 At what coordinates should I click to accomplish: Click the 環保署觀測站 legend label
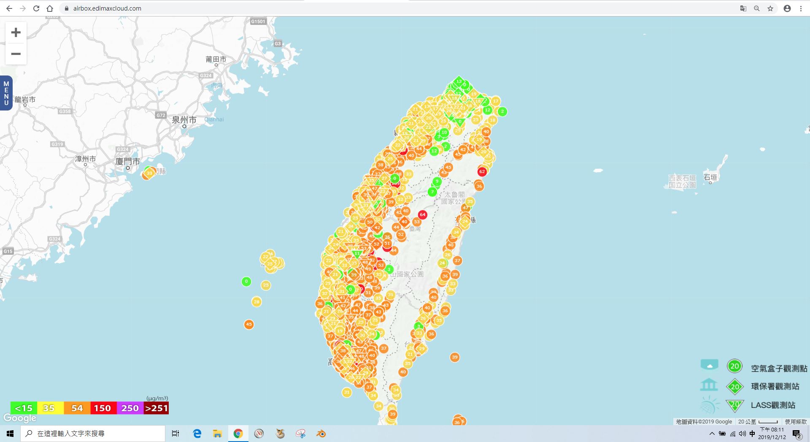coord(775,386)
